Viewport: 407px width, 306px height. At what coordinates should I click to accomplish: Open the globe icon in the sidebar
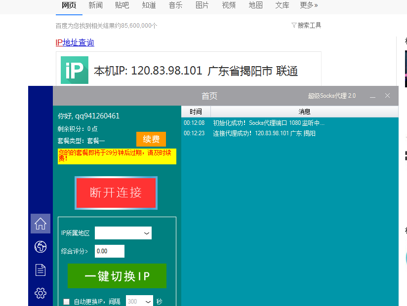[41, 247]
